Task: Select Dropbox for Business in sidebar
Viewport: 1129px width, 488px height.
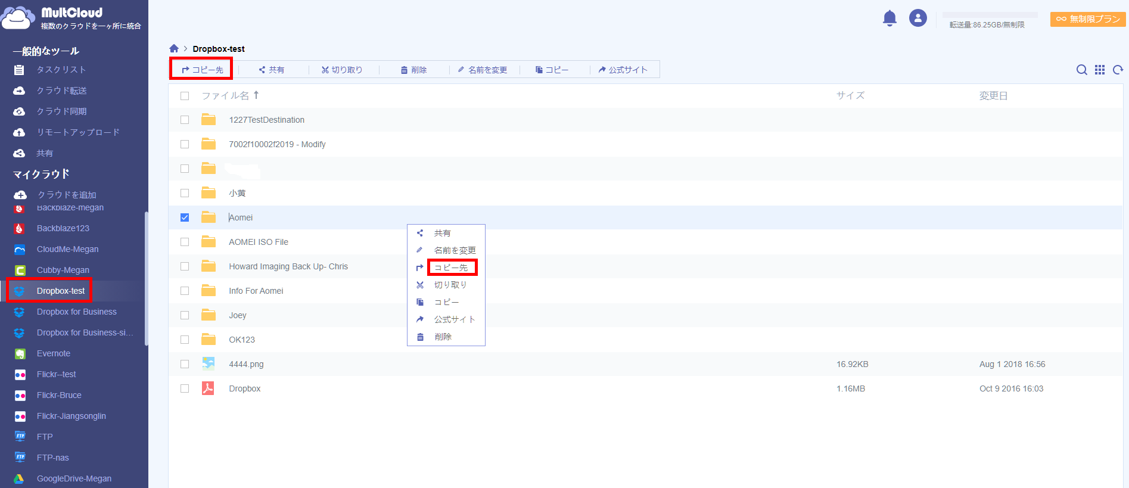Action: click(77, 312)
